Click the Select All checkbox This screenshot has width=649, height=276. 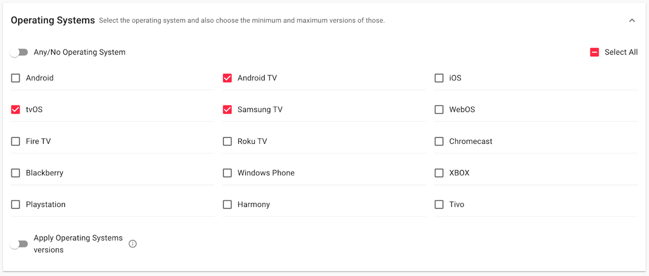595,52
